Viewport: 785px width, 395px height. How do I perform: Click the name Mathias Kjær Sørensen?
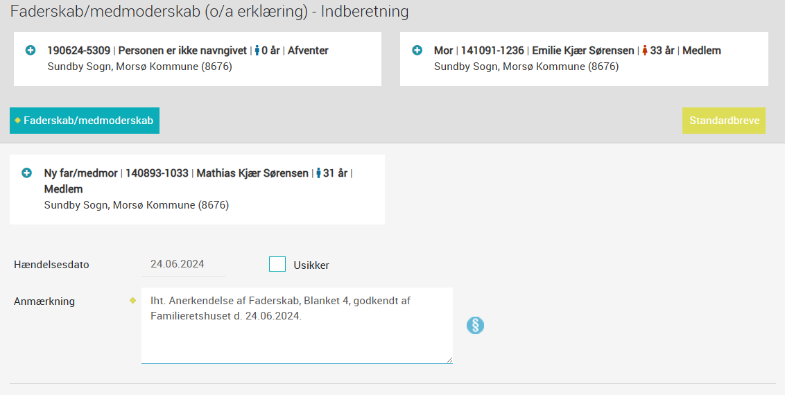click(x=252, y=173)
